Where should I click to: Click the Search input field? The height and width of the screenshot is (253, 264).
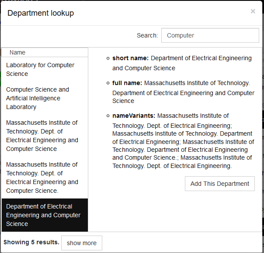(x=210, y=35)
